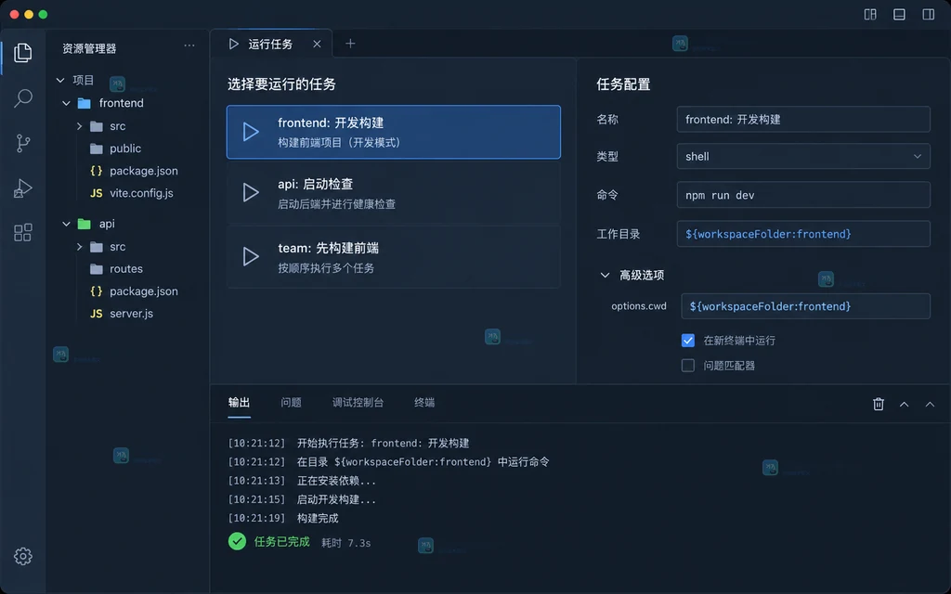Toggle split editor layout icon in title bar

coord(869,15)
